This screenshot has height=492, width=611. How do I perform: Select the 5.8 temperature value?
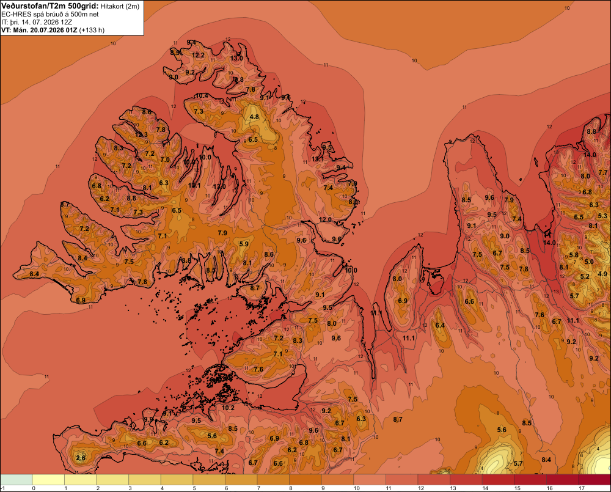coord(574,255)
